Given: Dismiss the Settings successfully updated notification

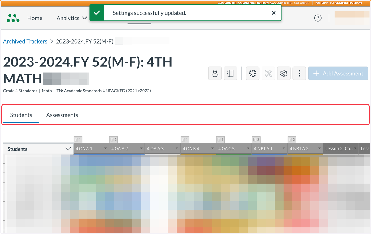Looking at the screenshot, I should click(274, 13).
